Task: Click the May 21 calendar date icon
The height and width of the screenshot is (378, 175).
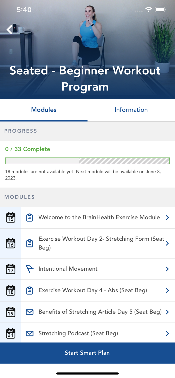Action: click(x=10, y=333)
